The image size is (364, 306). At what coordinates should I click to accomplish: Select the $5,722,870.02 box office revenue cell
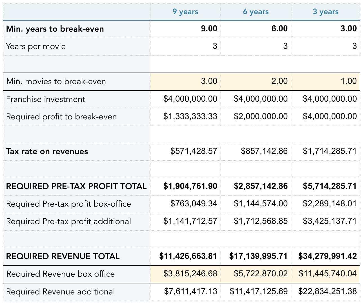coord(256,274)
